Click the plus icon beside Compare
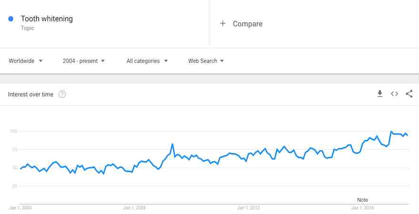This screenshot has height=214, width=419. click(223, 23)
